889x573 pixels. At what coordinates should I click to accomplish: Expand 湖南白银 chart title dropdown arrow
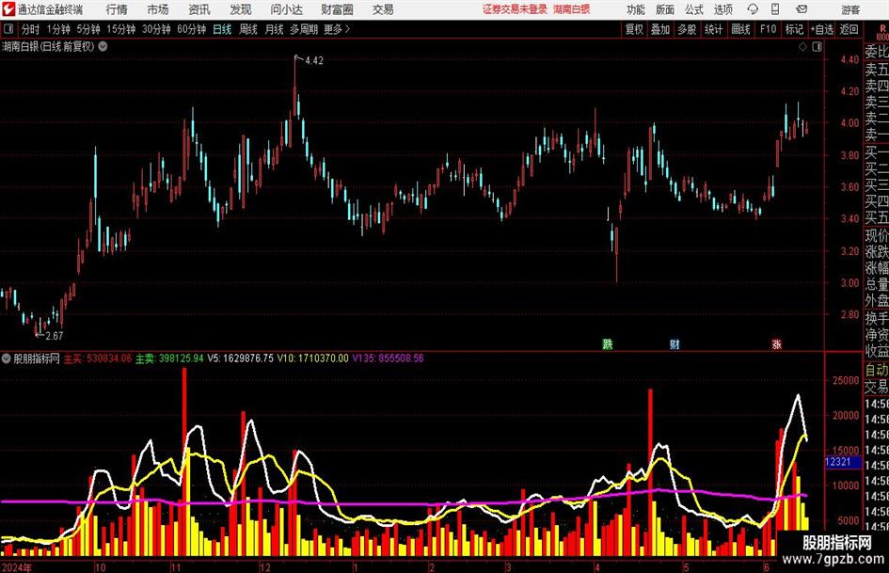pyautogui.click(x=103, y=46)
